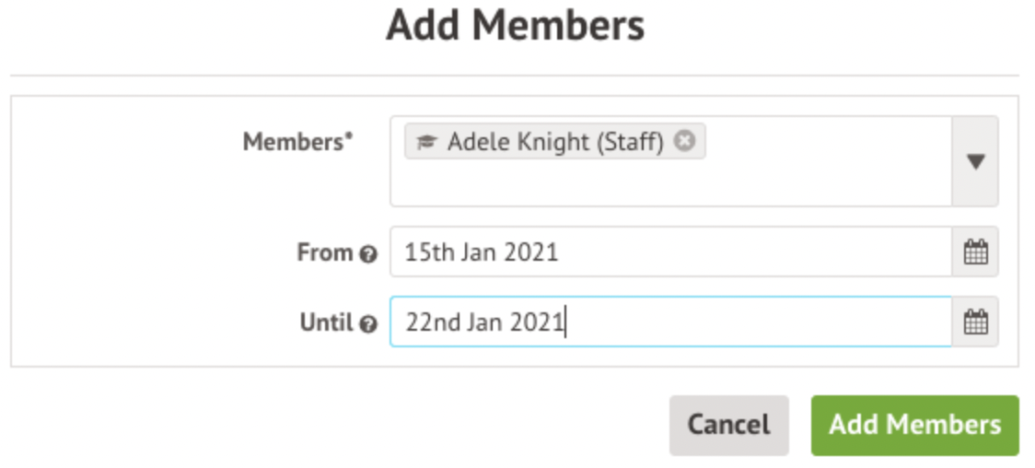Click the help icon next to Until
1035x468 pixels.
point(368,324)
